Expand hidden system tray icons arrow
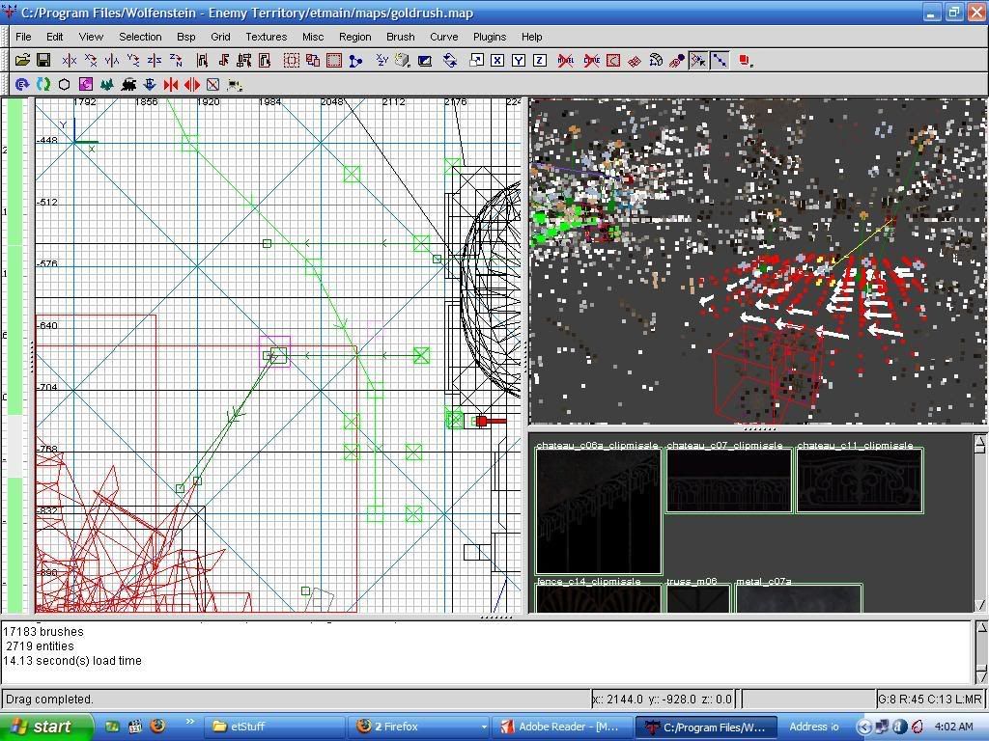 [x=864, y=727]
